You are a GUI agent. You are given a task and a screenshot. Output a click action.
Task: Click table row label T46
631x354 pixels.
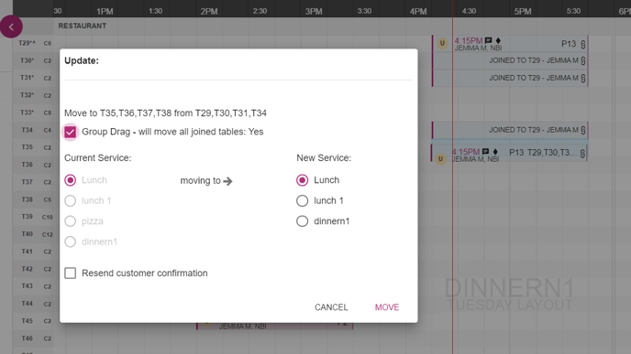coord(27,338)
